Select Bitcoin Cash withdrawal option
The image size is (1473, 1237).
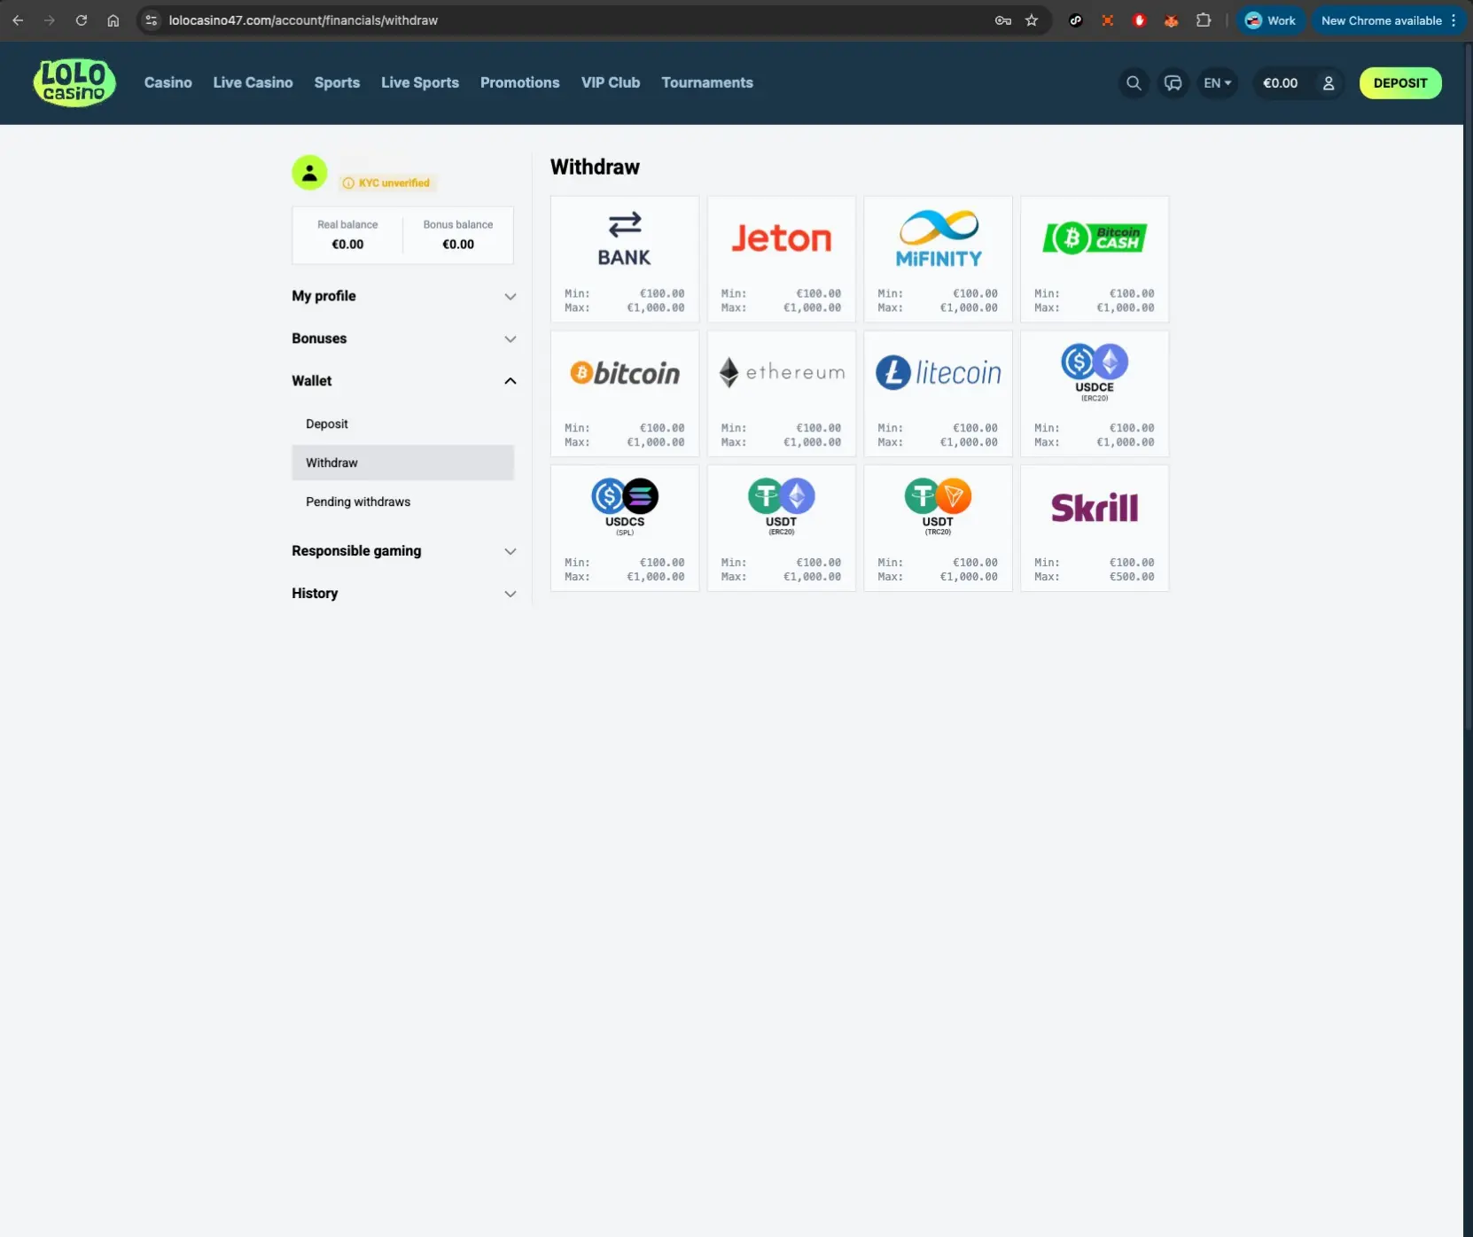(x=1095, y=259)
